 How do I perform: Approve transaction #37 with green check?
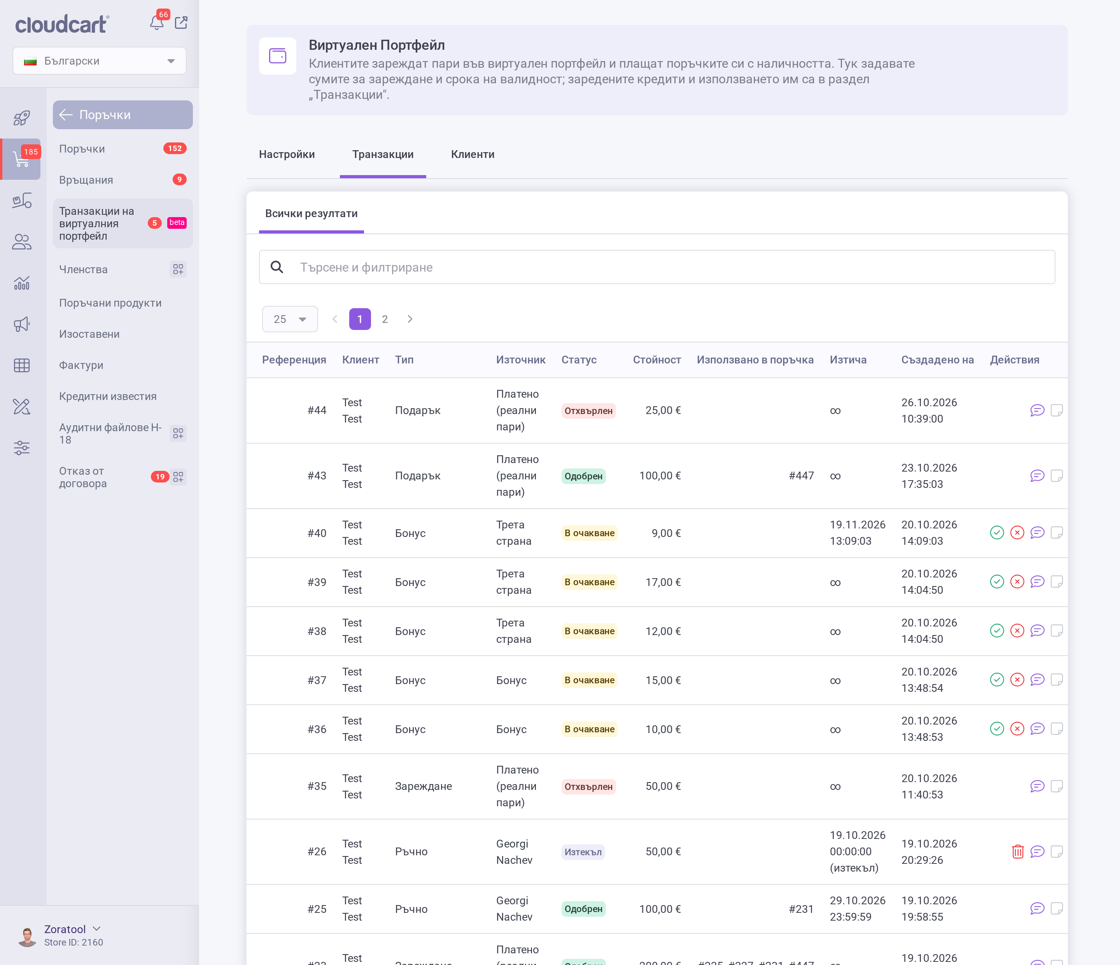point(997,680)
